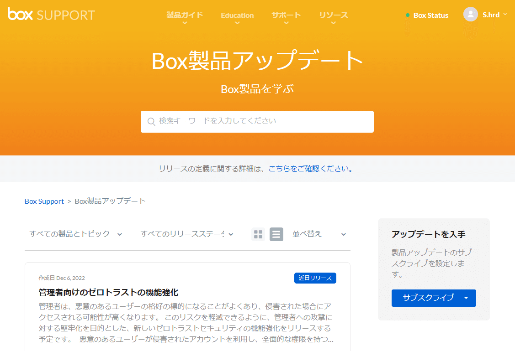Screen dimensions: 515x351
Task: Open the すべてのリリースステージ filter dropdown
Action: pos(185,234)
